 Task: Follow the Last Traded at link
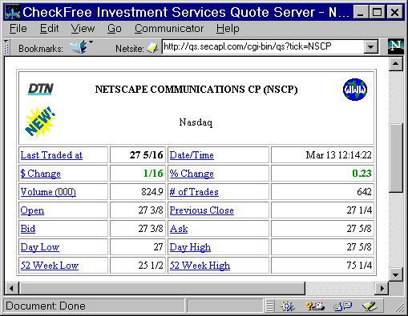click(51, 155)
